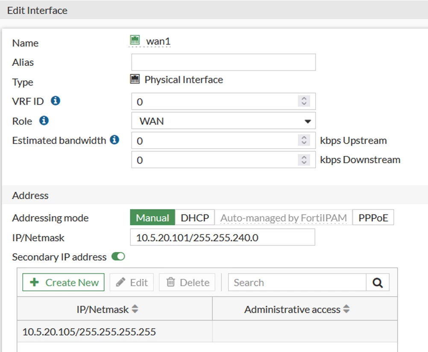Select the 10.5.20.105/255.255.255.255 row
Viewport: 428px width, 352px height.
207,331
